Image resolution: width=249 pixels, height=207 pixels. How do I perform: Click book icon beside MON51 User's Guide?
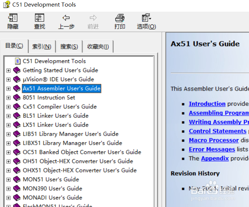pos(17,179)
